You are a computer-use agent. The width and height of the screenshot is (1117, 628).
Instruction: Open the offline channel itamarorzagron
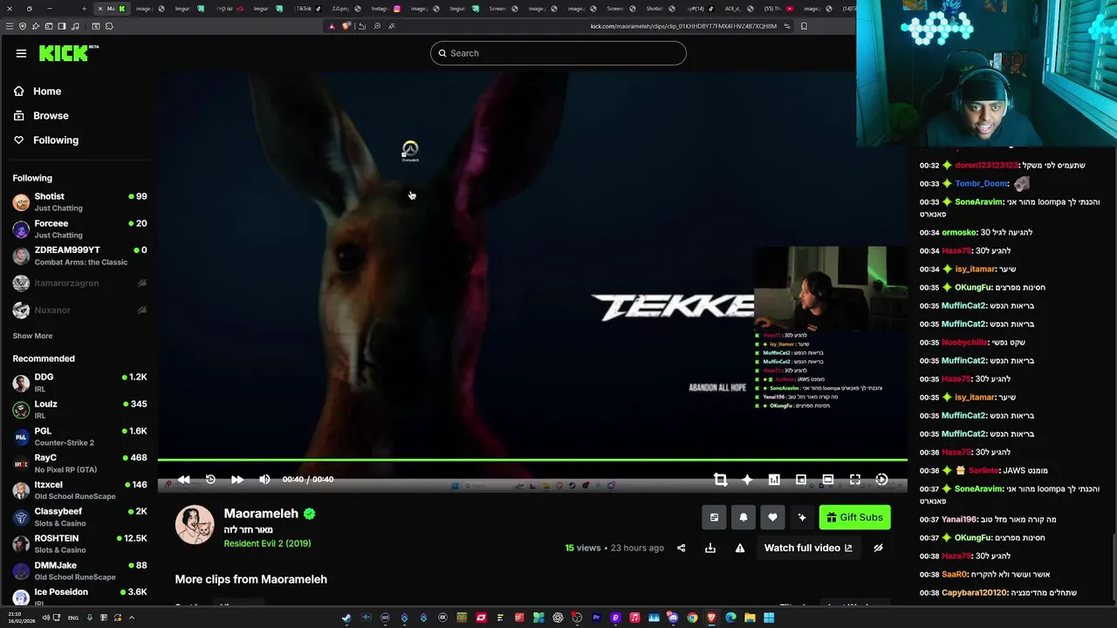[79, 283]
